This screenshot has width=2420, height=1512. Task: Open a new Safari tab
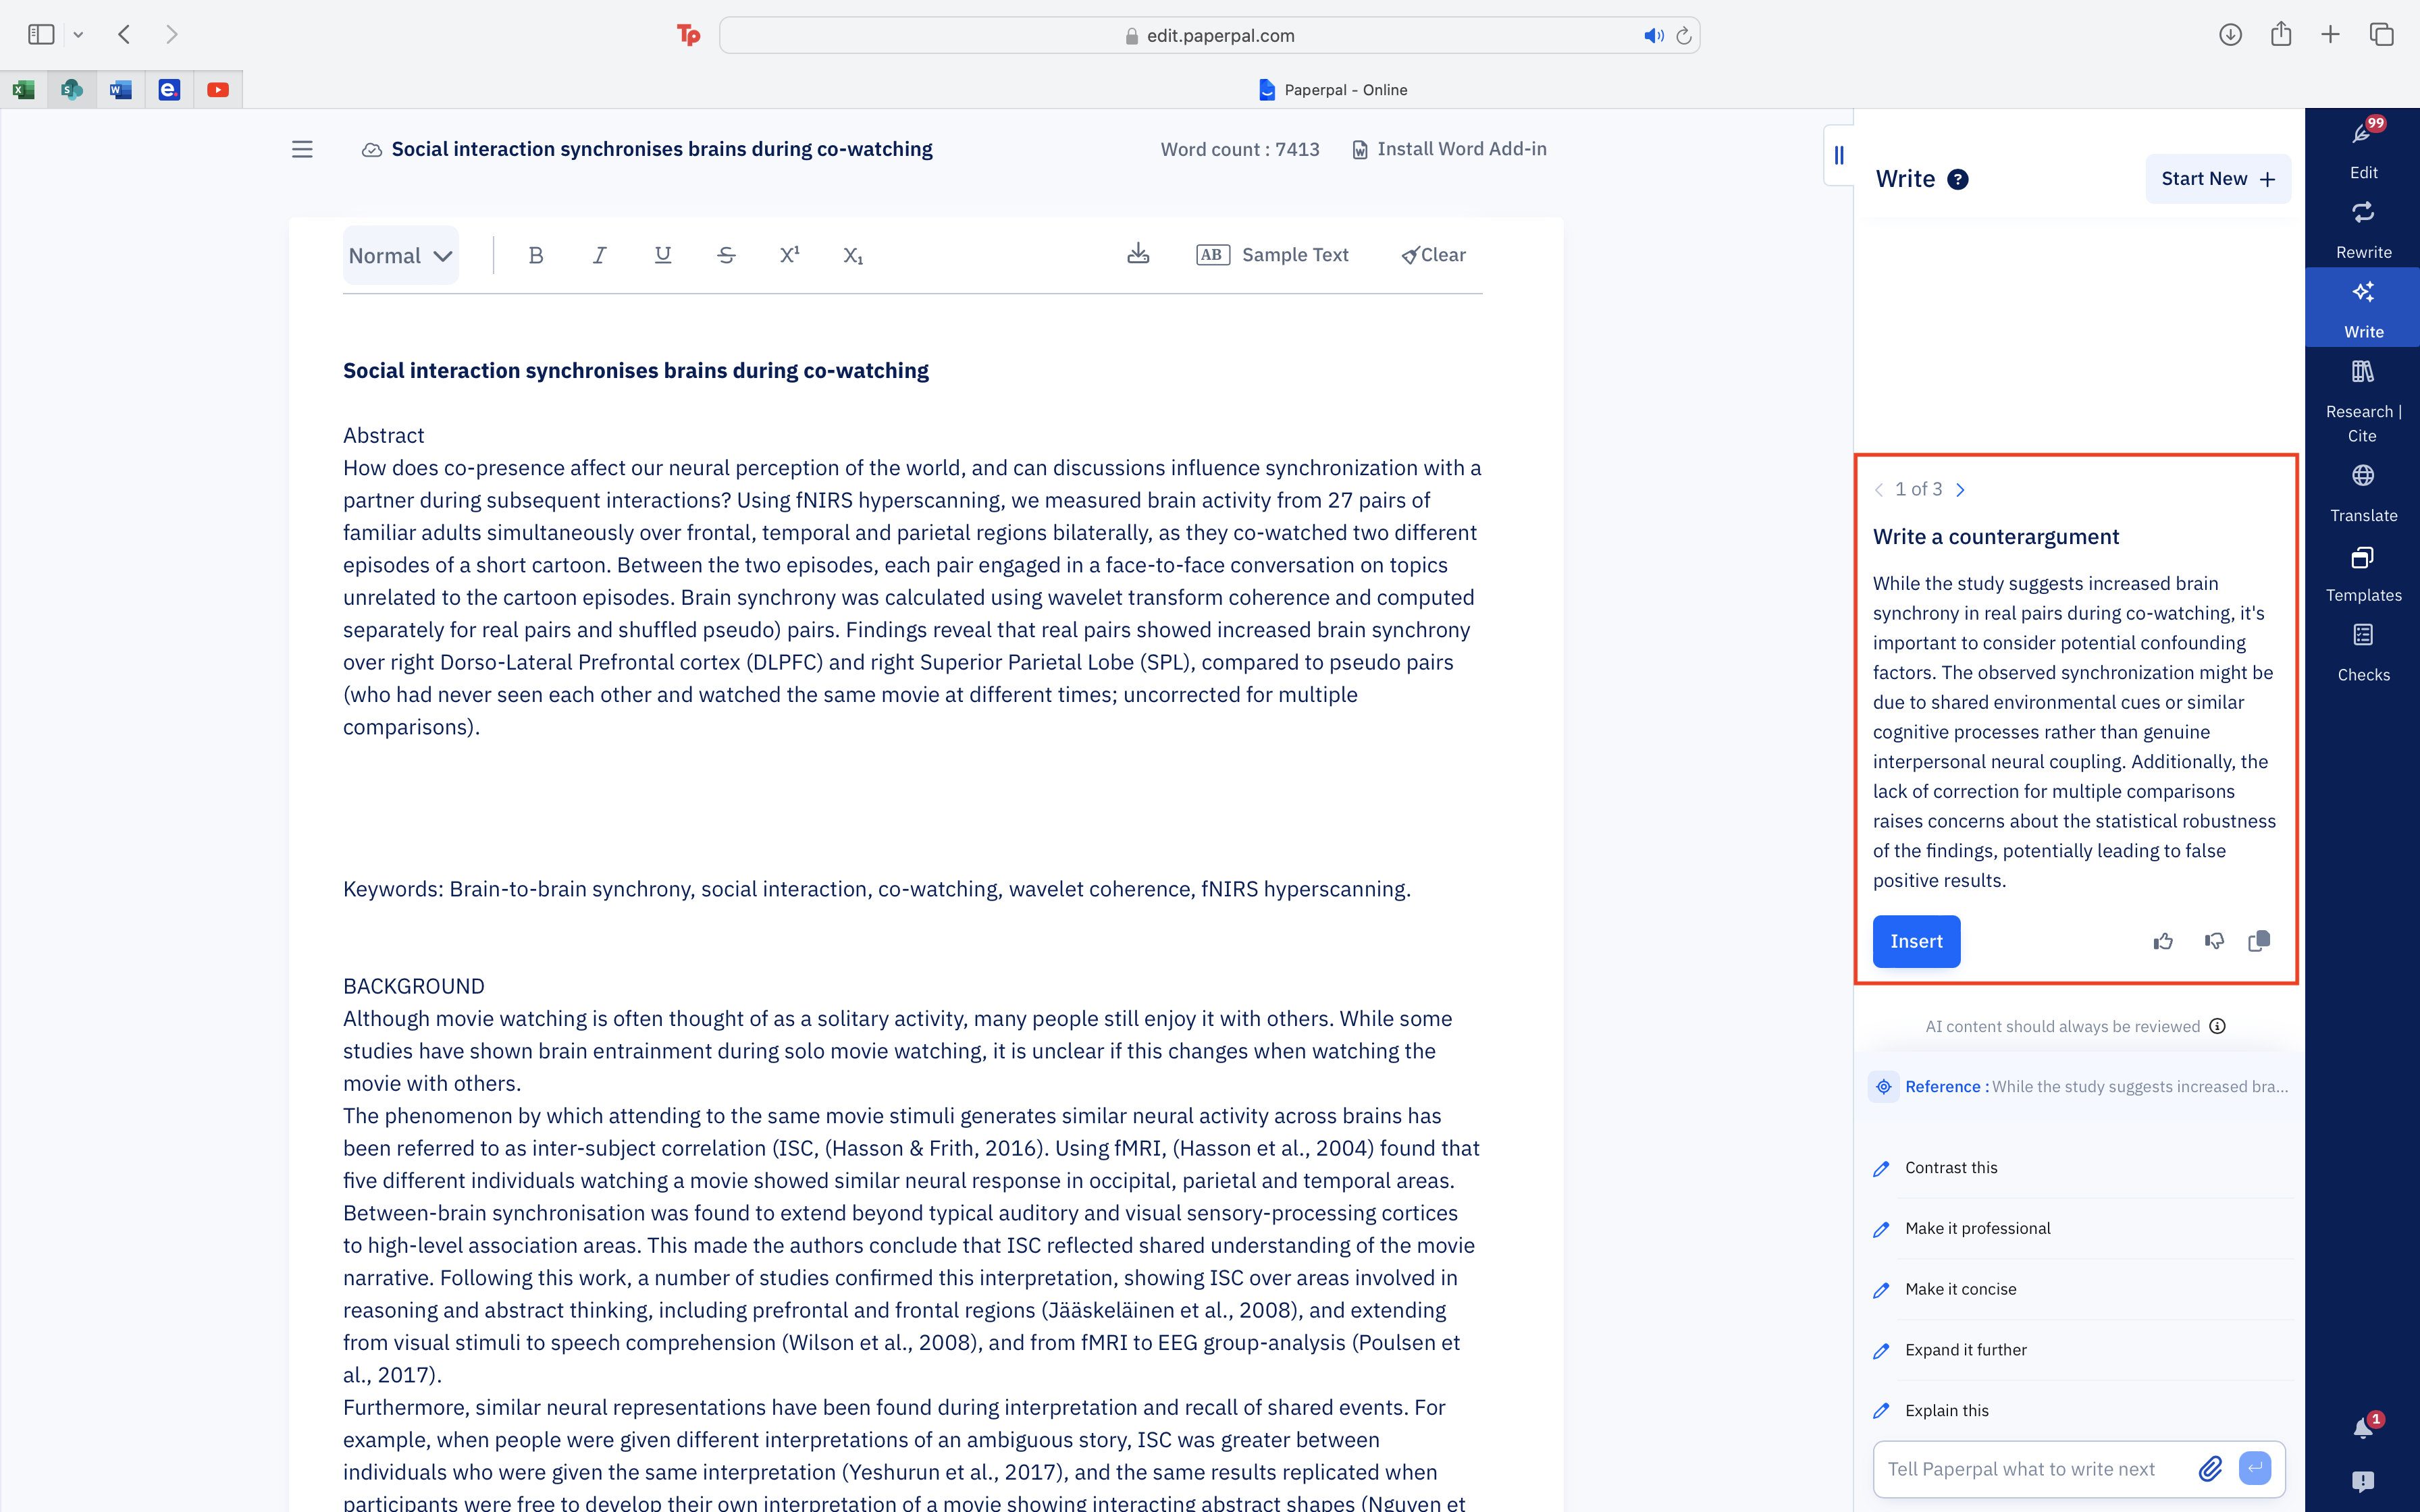point(2330,35)
